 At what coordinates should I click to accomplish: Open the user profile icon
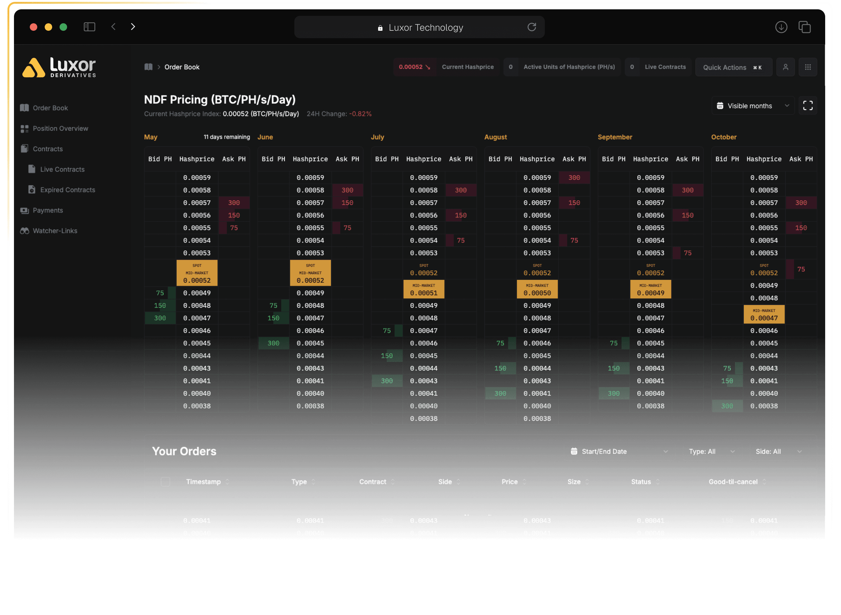pyautogui.click(x=786, y=67)
